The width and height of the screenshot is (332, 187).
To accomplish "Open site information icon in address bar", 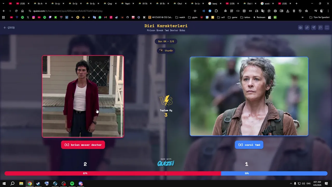I will tap(30, 11).
